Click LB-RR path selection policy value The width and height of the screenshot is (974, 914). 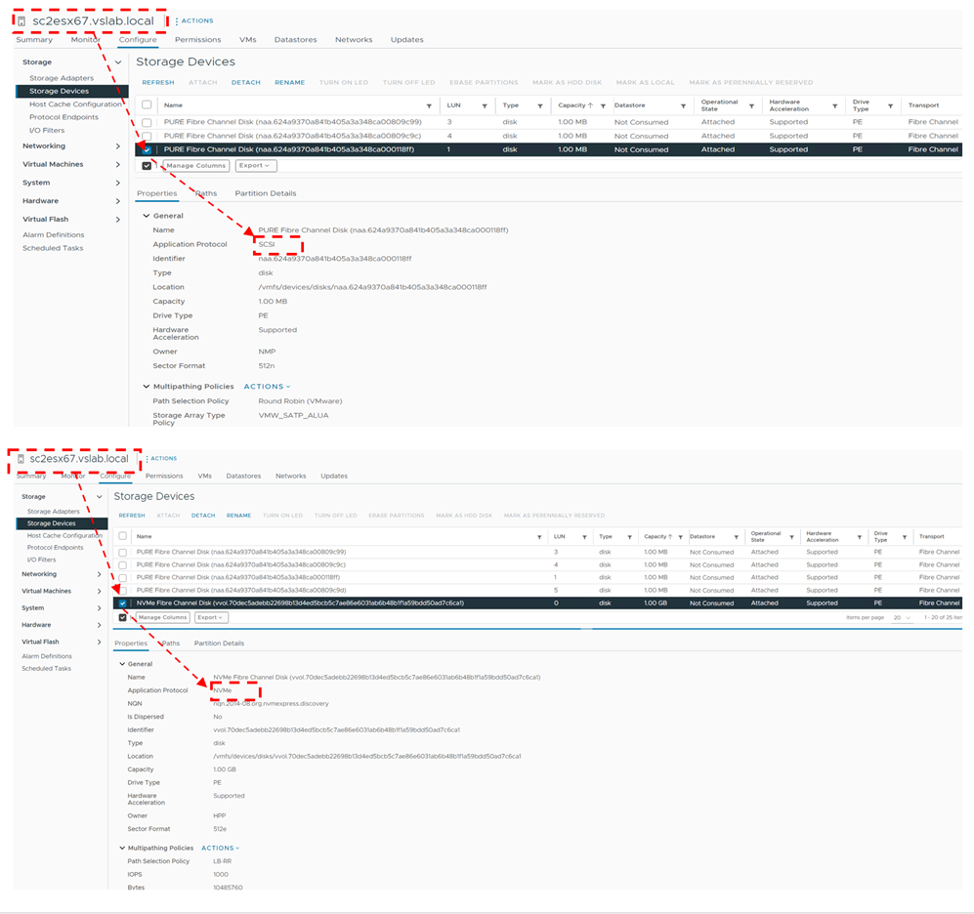pyautogui.click(x=222, y=862)
